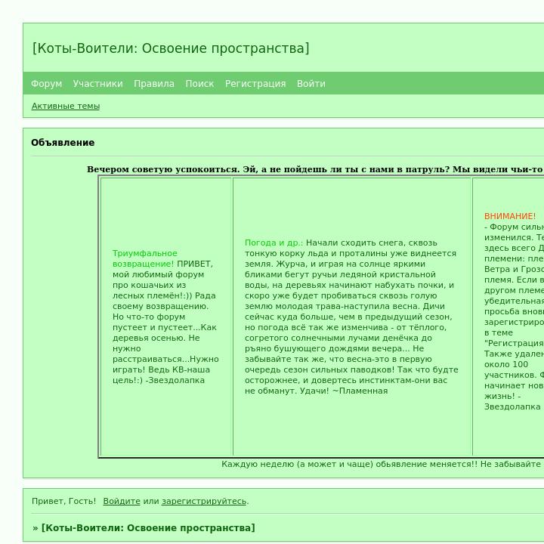The image size is (544, 544).
Task: Go to the Правила page
Action: [x=154, y=84]
